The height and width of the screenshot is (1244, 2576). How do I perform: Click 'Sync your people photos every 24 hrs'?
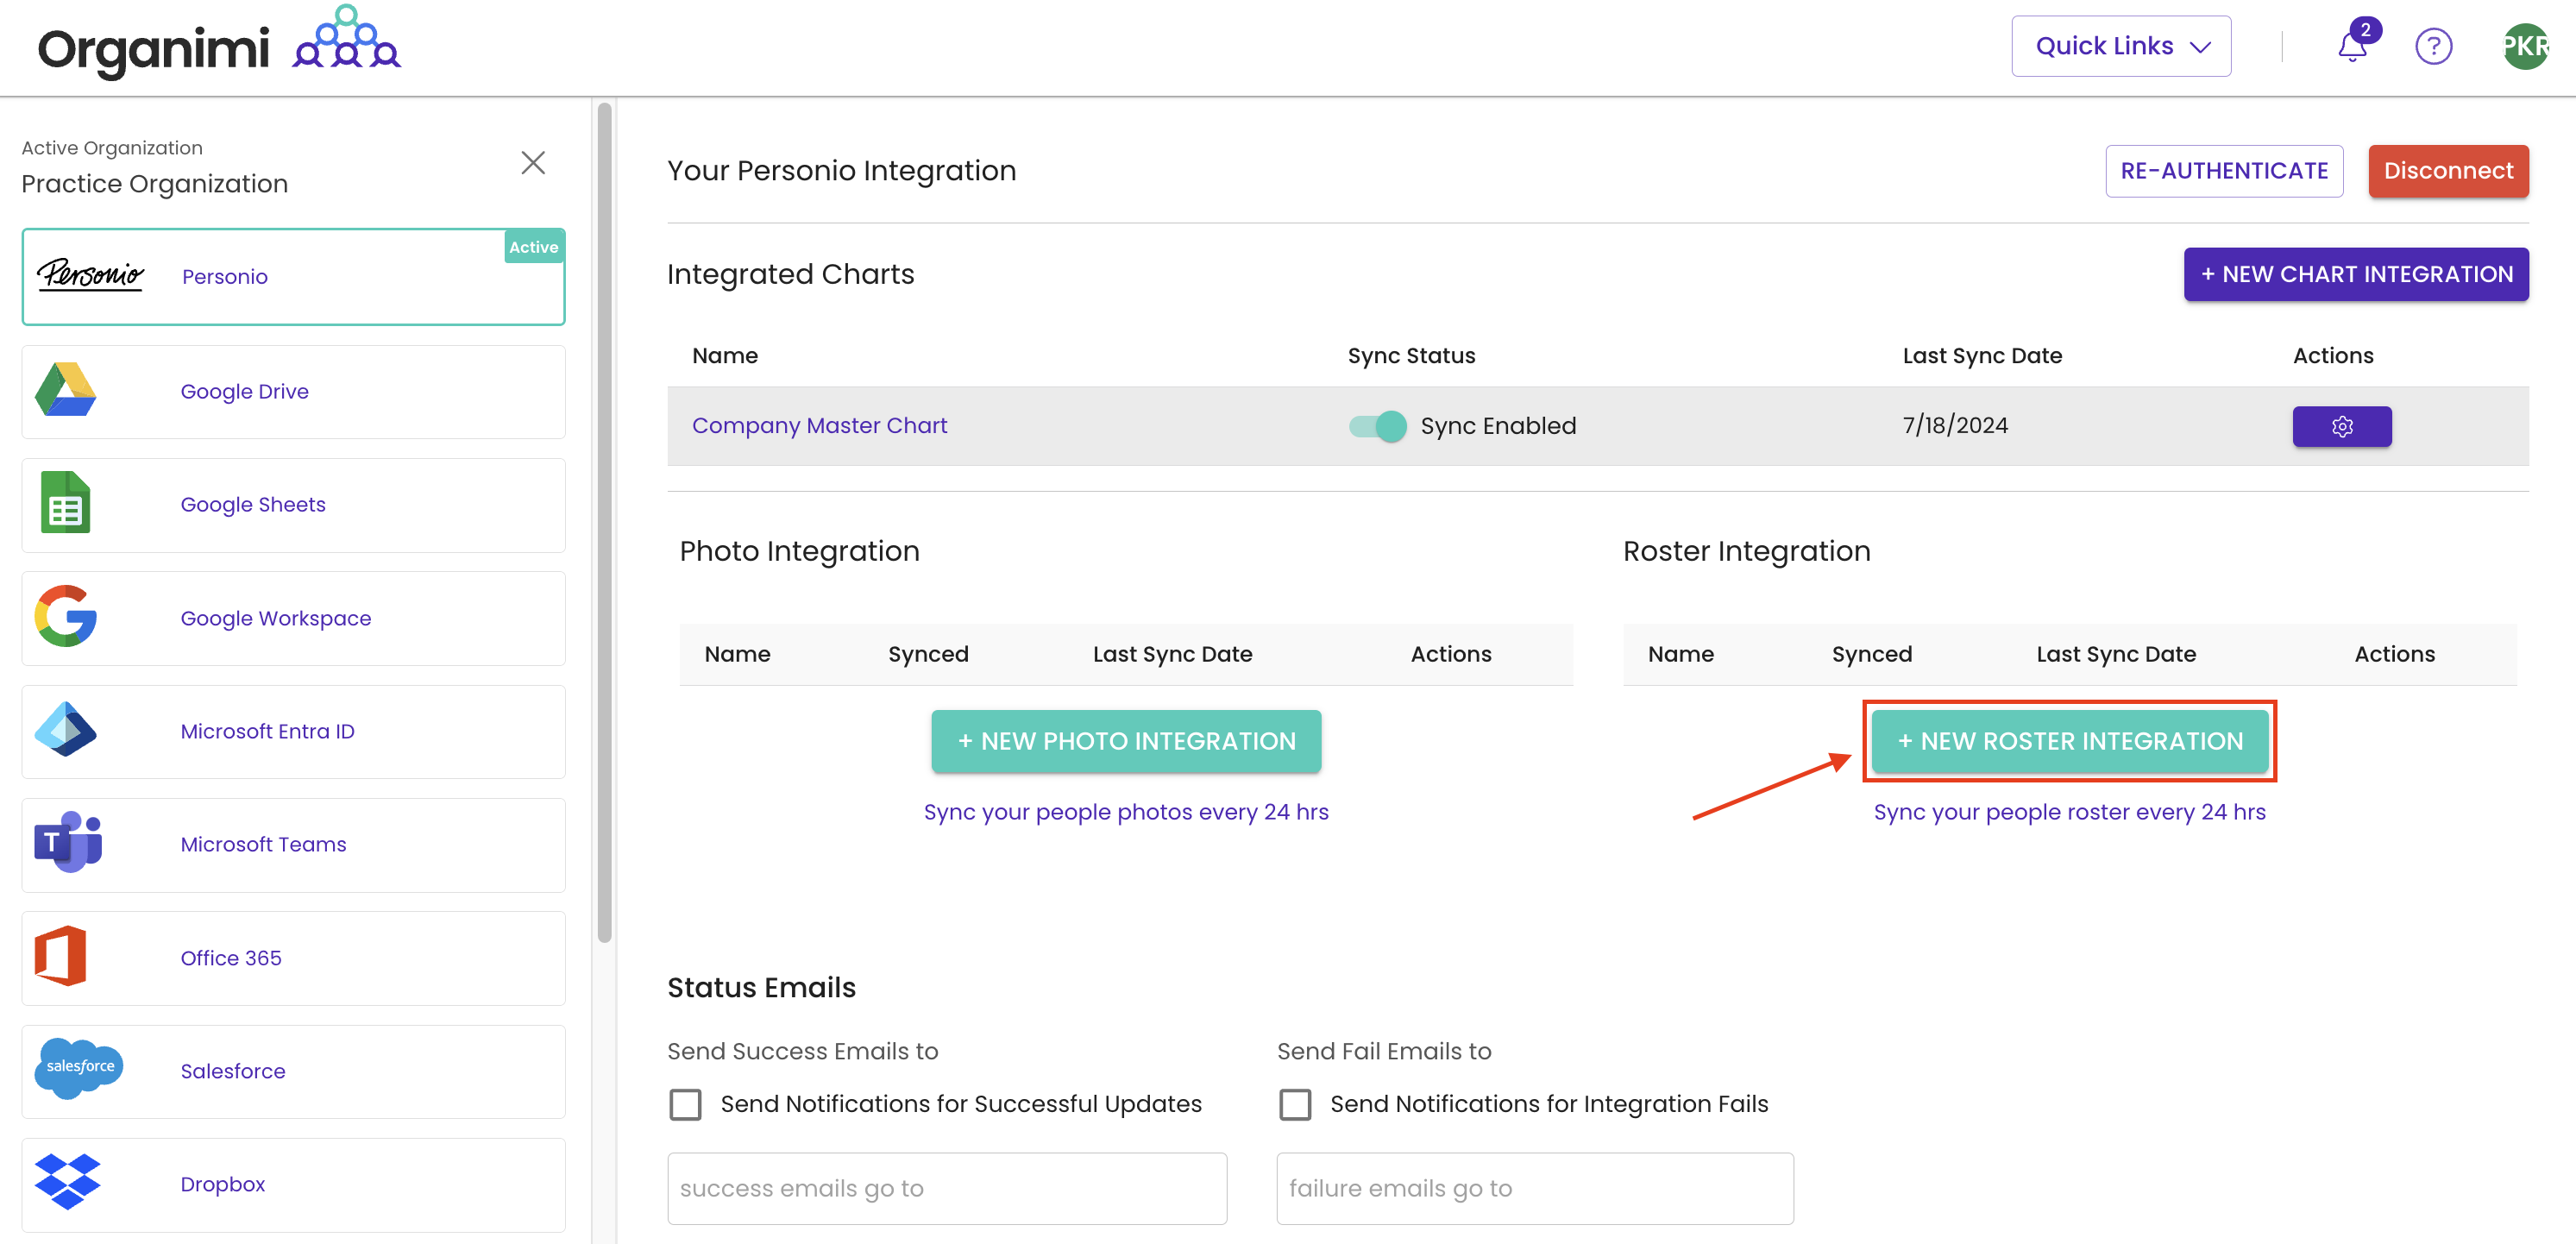point(1126,812)
